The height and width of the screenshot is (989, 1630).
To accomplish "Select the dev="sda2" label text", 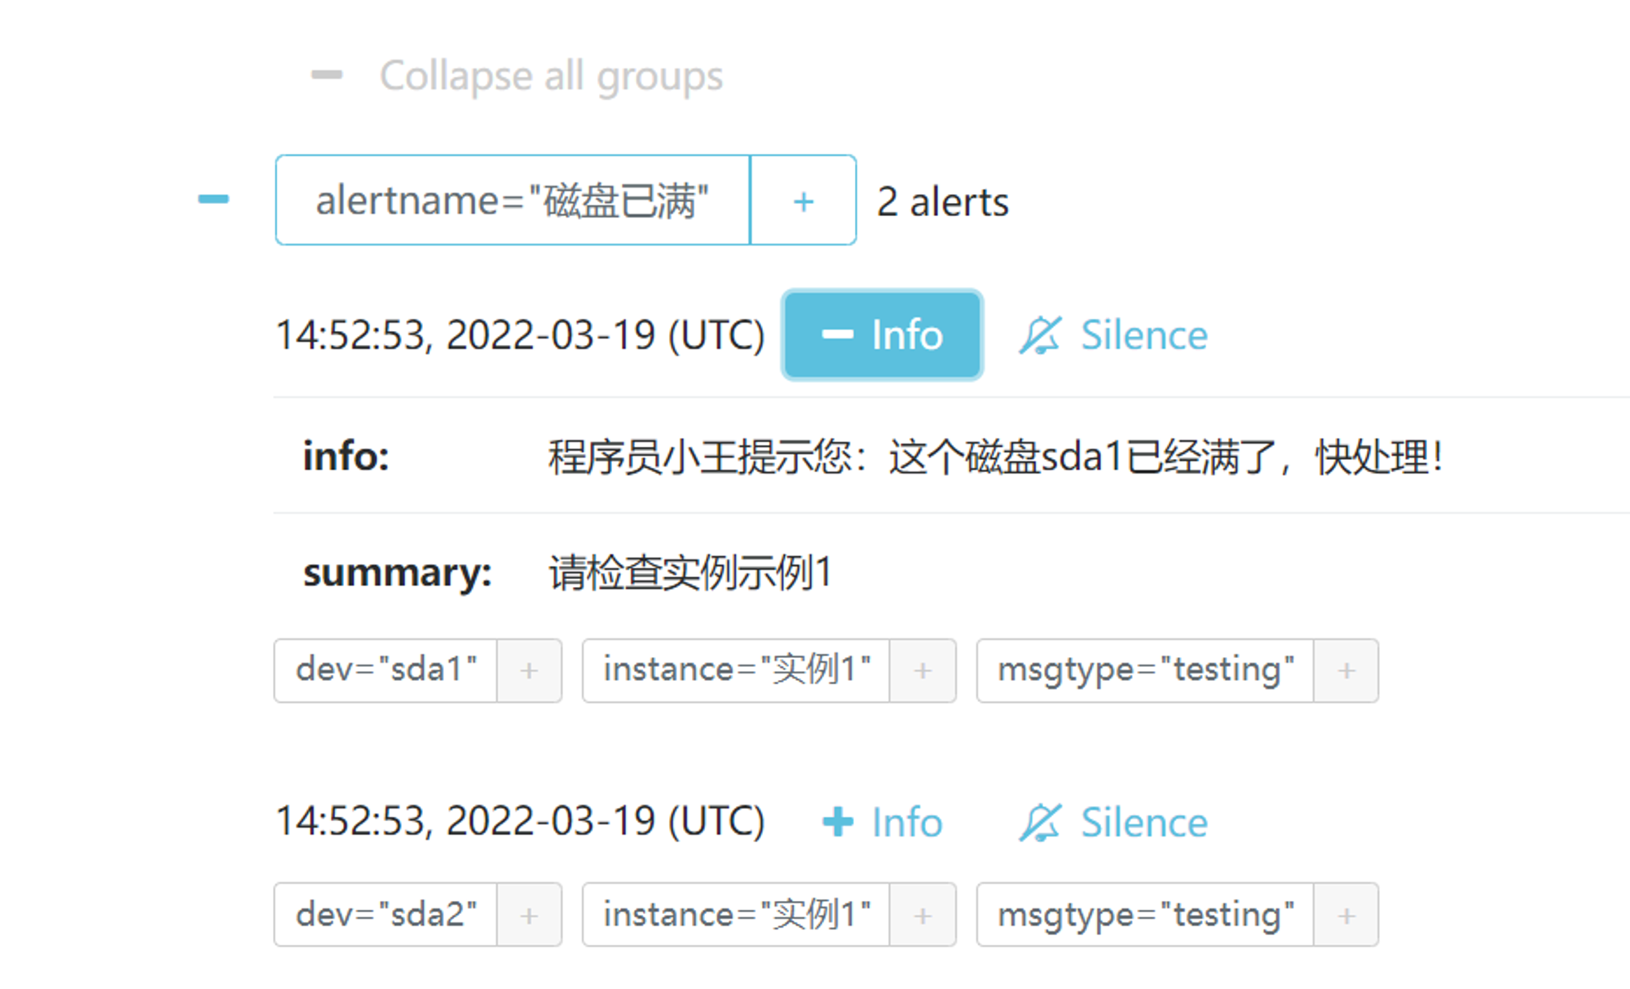I will (x=385, y=915).
